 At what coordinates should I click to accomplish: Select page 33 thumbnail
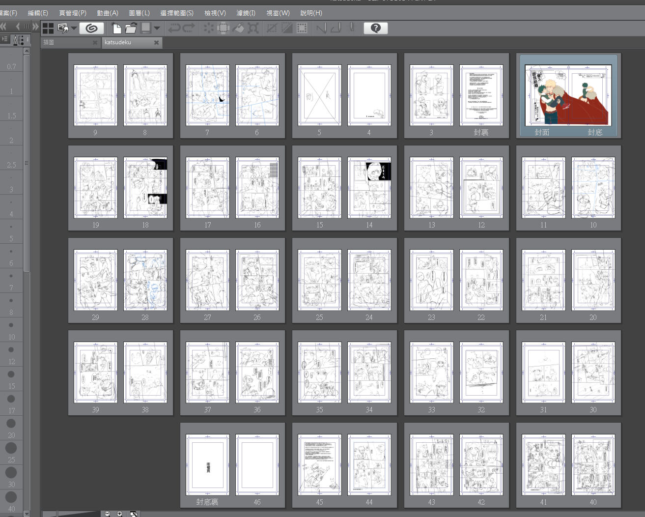pos(431,373)
